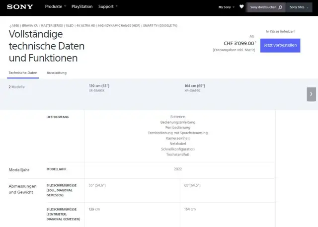This screenshot has height=227, width=318.
Task: Click the 55" (54,6") screen size value
Action: [x=97, y=185]
